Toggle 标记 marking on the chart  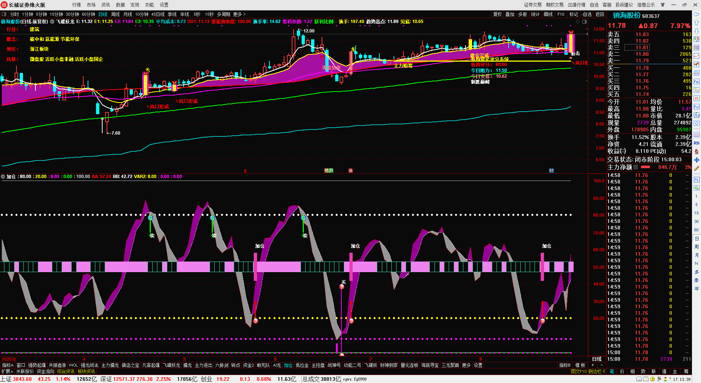(x=574, y=14)
